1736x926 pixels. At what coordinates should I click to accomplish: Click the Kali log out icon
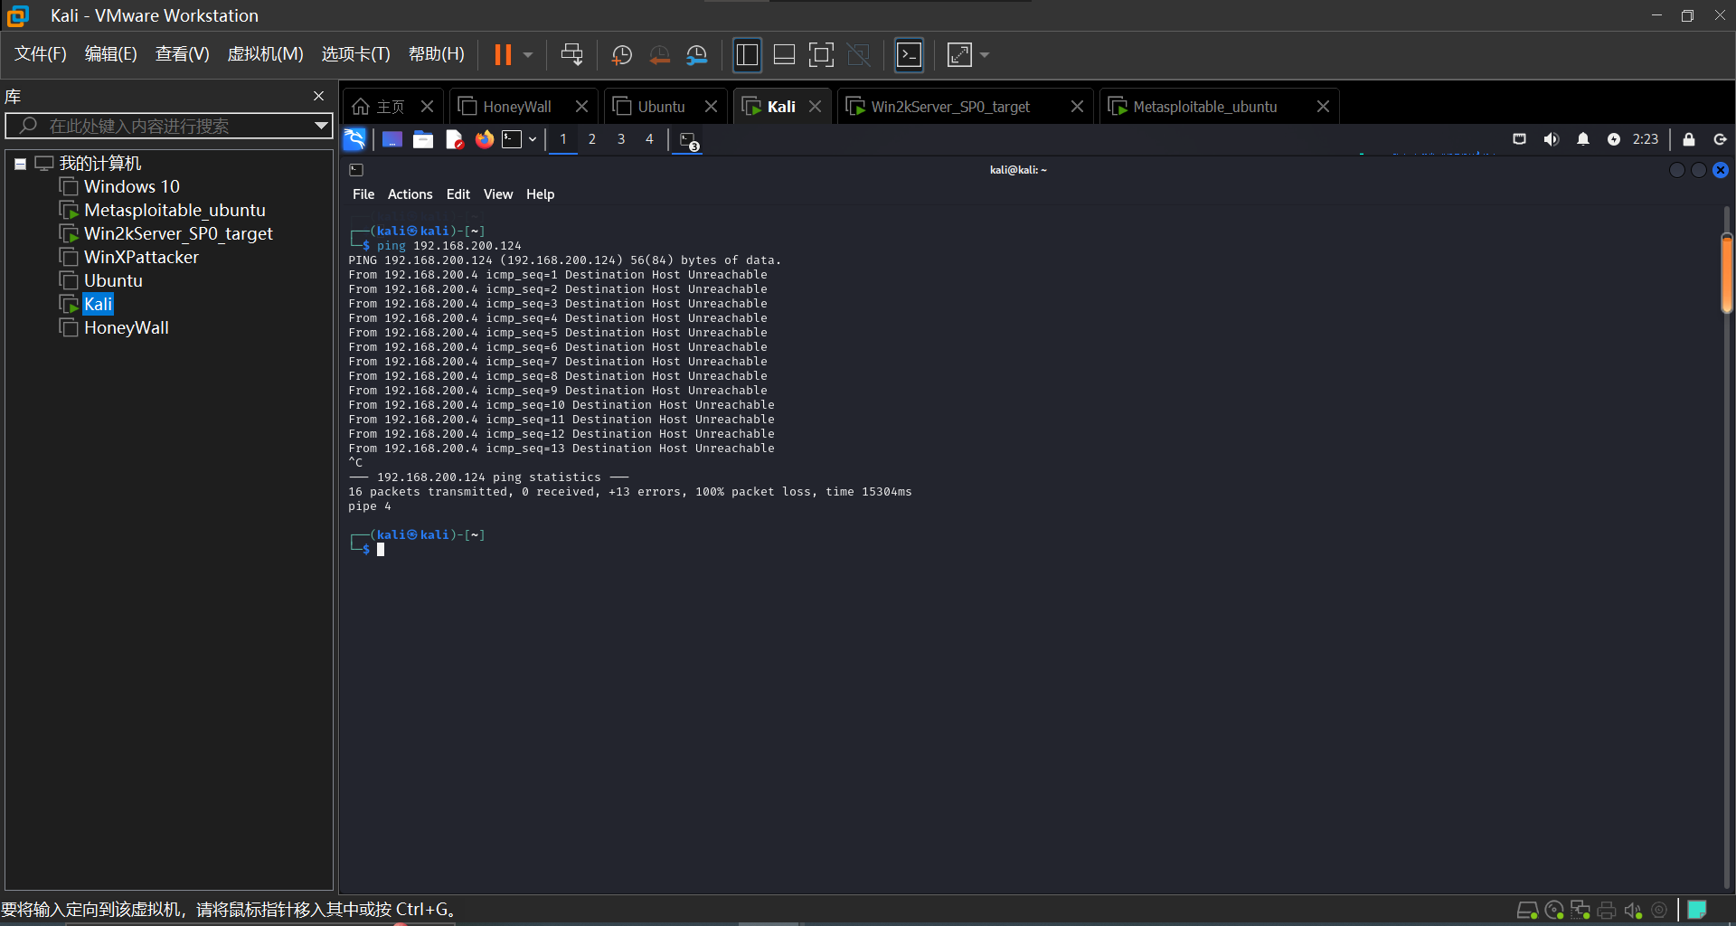pos(1720,139)
